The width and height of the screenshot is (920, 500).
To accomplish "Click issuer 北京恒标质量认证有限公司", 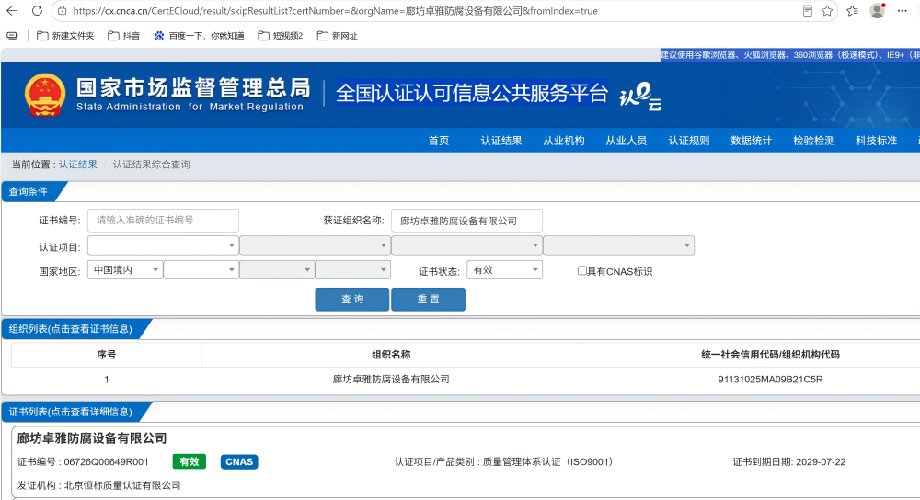I will 122,485.
